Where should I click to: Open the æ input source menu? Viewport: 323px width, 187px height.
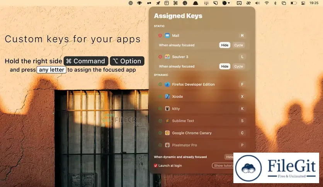[248, 3]
